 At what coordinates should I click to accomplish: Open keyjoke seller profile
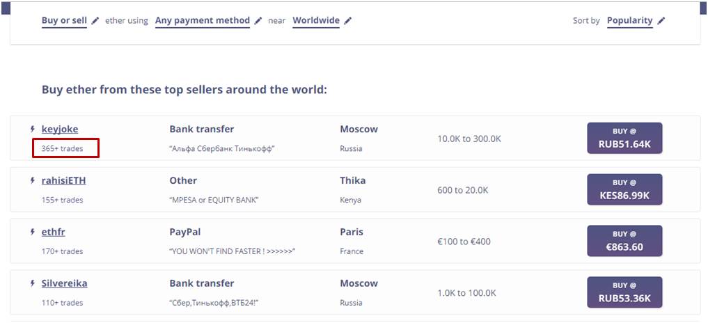pyautogui.click(x=60, y=129)
